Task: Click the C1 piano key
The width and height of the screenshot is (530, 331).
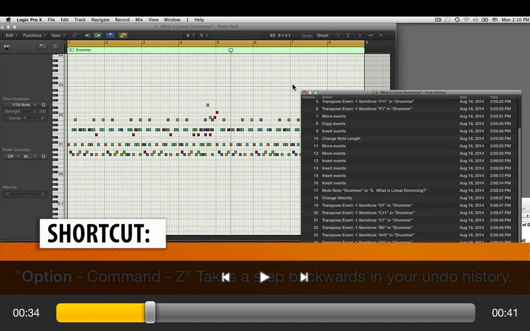Action: click(x=59, y=144)
